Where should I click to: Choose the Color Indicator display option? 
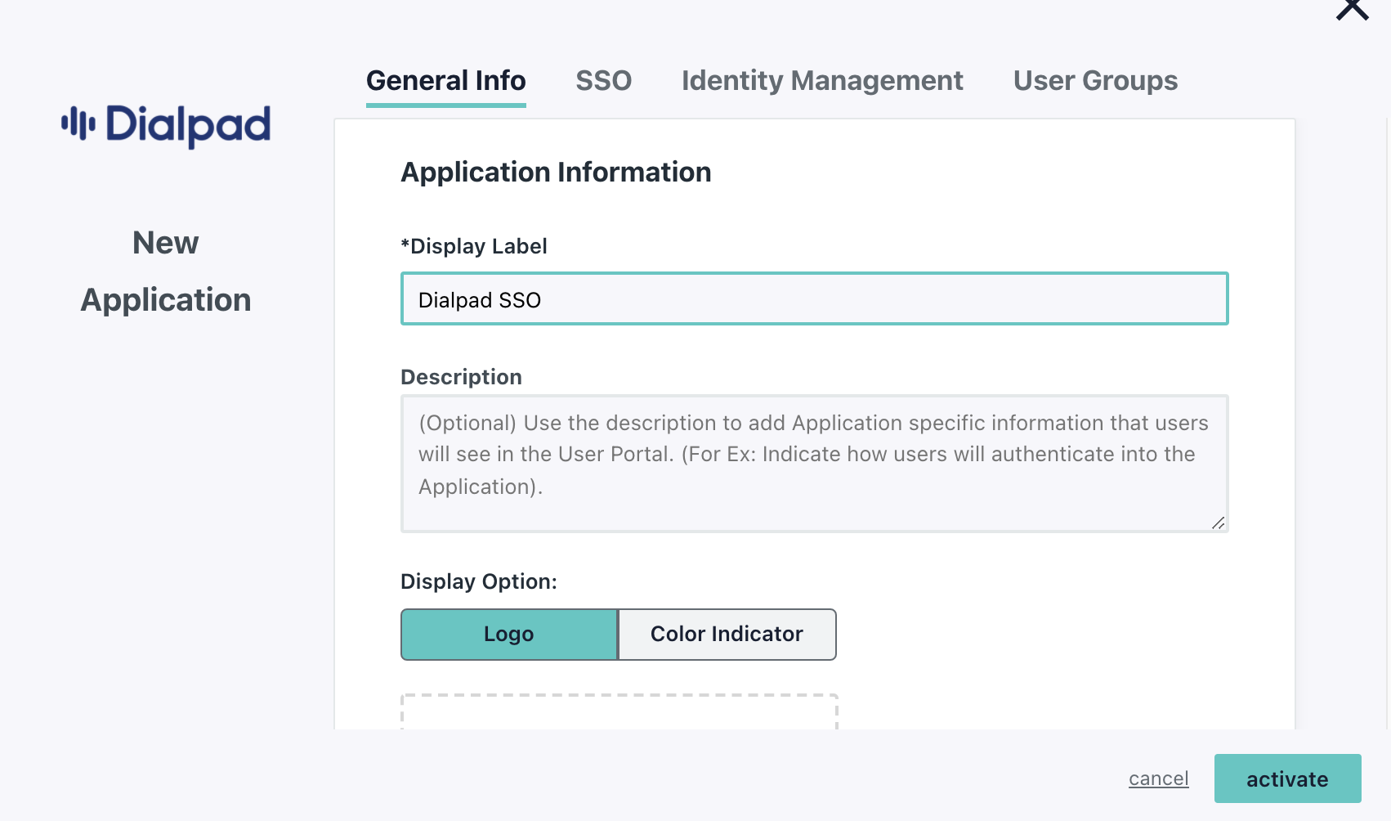pos(727,634)
